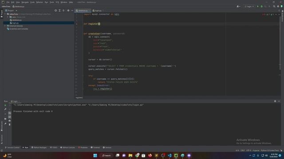The width and height of the screenshot is (284, 159).
Task: Click the wrench icon in Run panel
Action: pos(5,109)
